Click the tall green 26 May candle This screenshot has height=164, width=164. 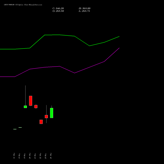pos(51,113)
